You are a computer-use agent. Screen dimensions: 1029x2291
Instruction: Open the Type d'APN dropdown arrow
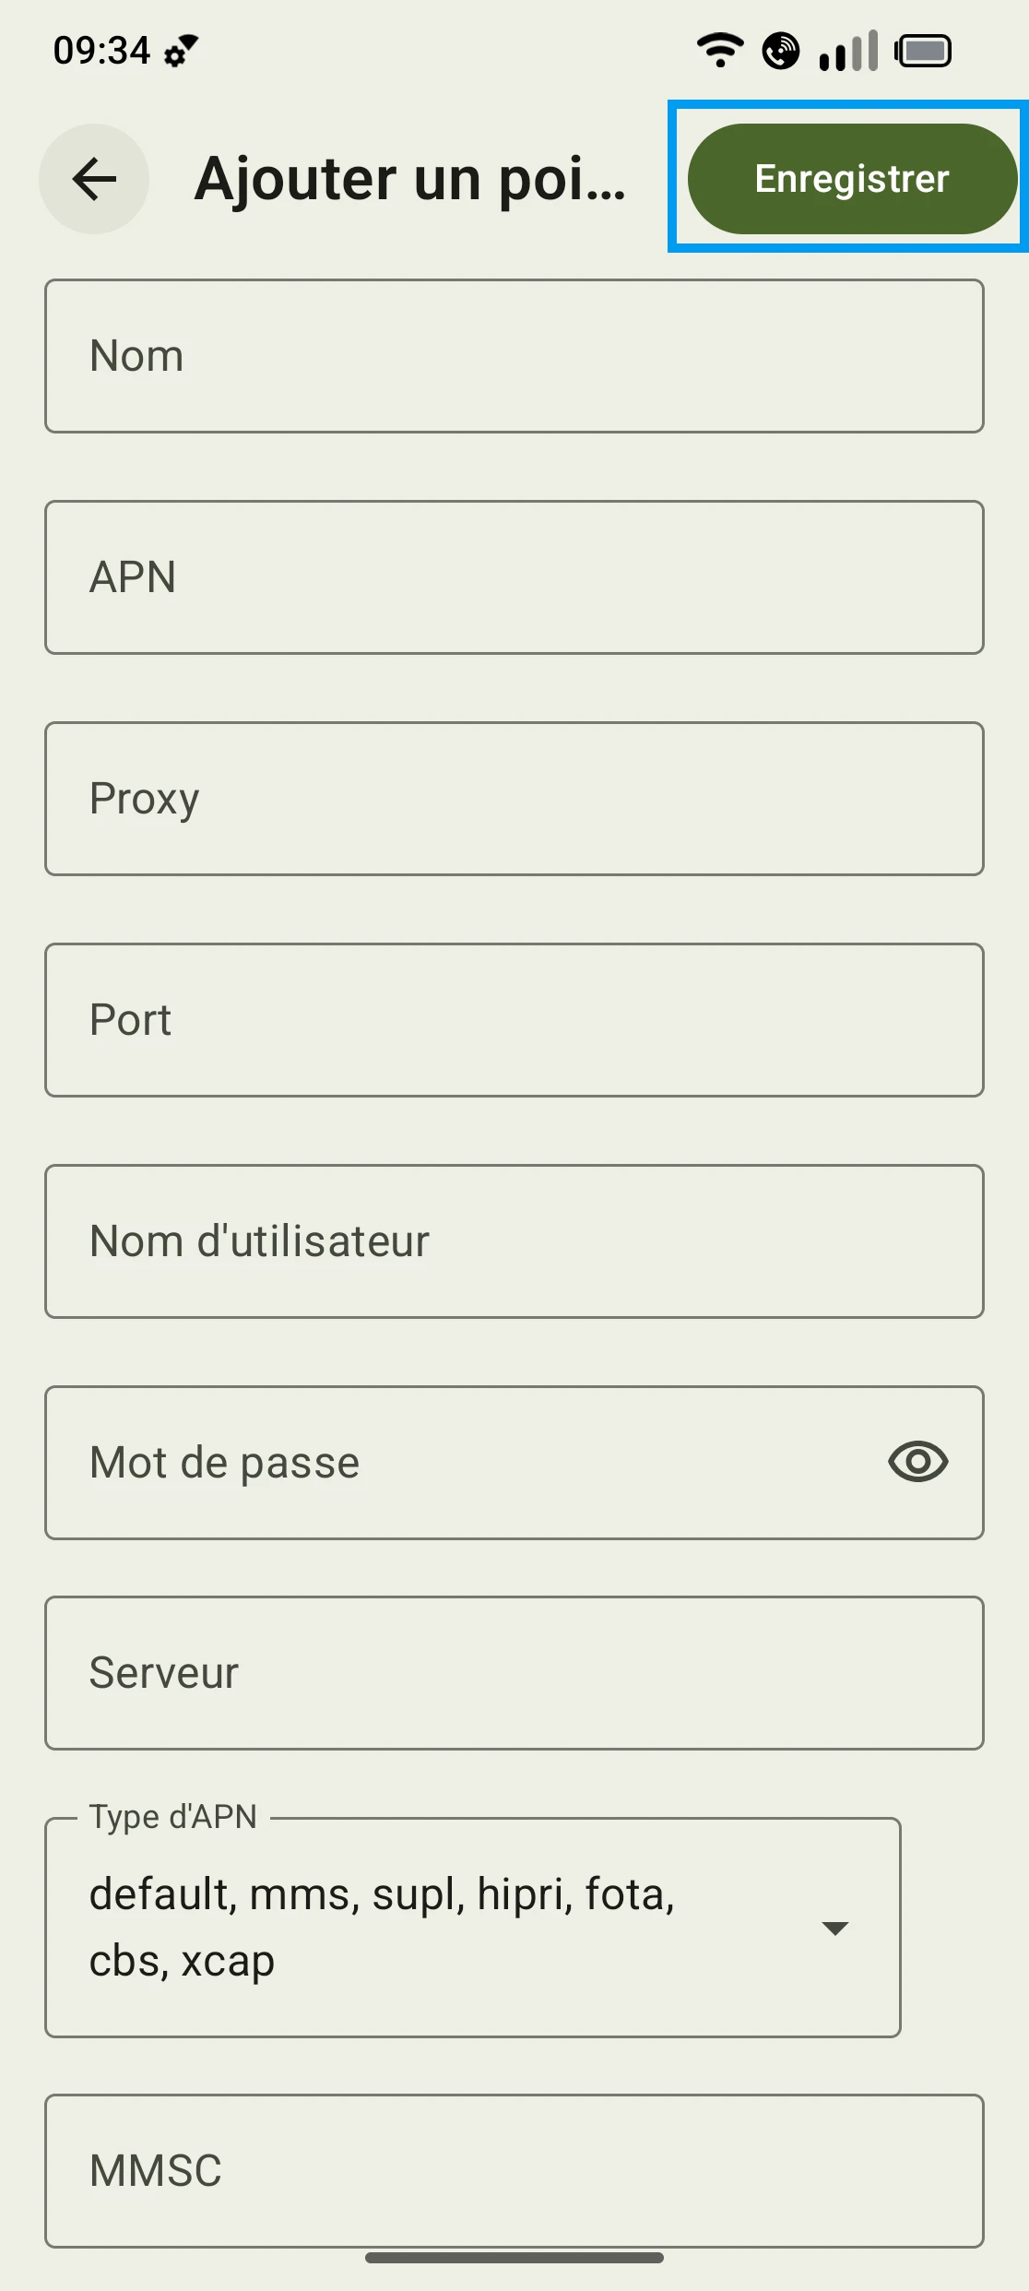click(834, 1929)
